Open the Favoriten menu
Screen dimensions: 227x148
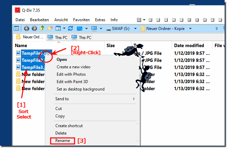[81, 20]
